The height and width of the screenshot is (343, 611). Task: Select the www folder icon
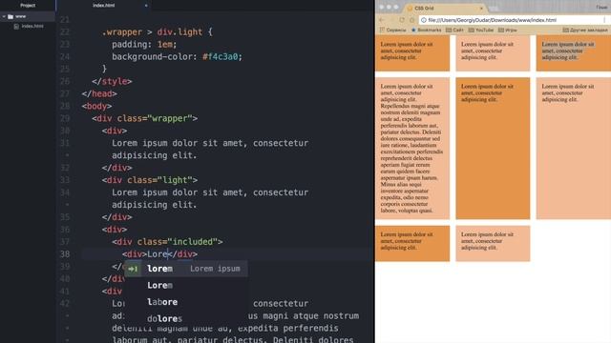coord(11,17)
